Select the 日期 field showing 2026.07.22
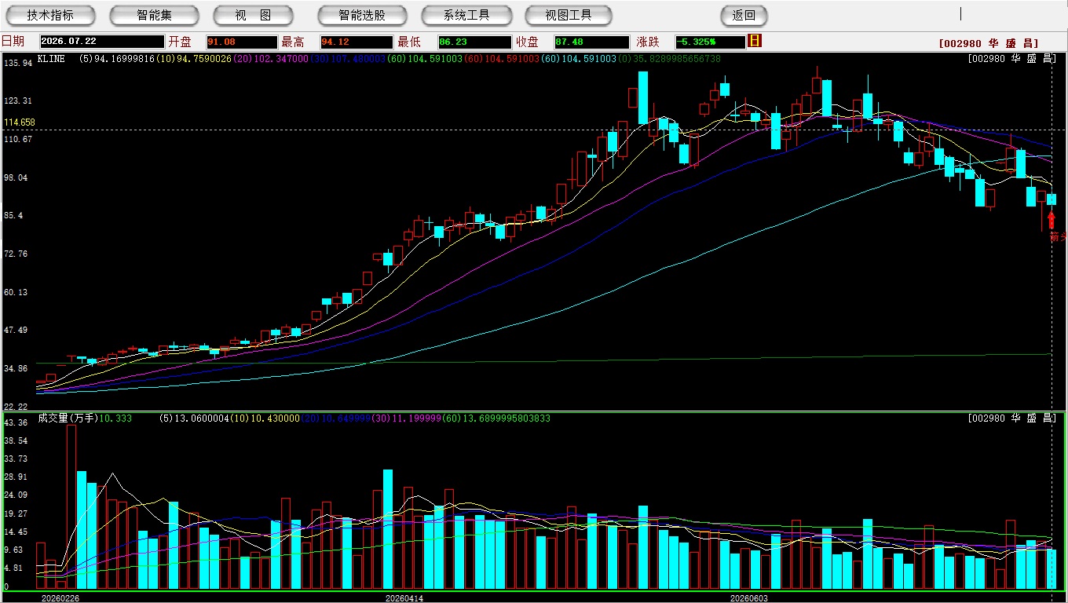1068x603 pixels. click(102, 42)
